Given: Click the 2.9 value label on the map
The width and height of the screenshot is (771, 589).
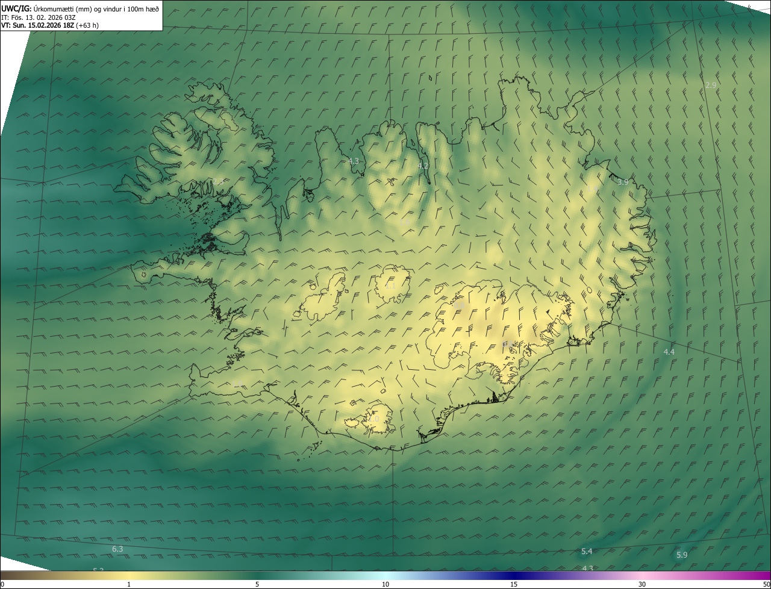Looking at the screenshot, I should pyautogui.click(x=711, y=86).
